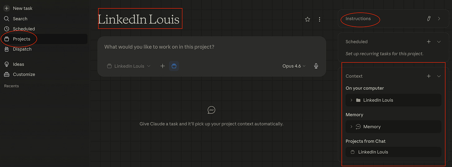Click the Memory chat-bubble icon
Screen dimensions: 452x167
[358, 127]
